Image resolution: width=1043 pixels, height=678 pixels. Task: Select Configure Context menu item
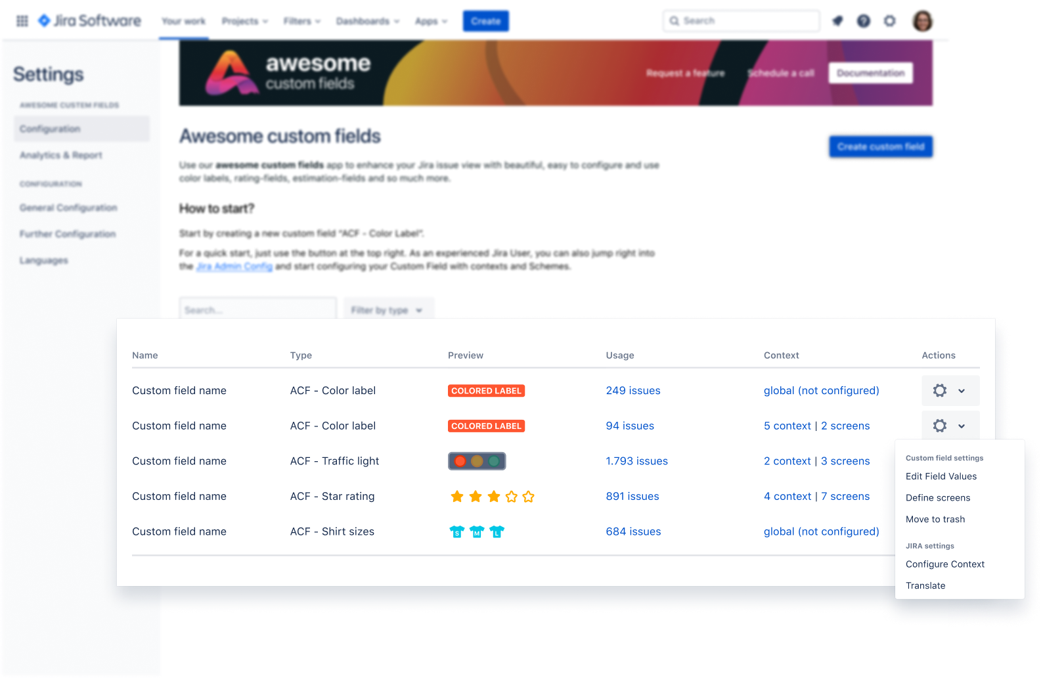point(945,564)
